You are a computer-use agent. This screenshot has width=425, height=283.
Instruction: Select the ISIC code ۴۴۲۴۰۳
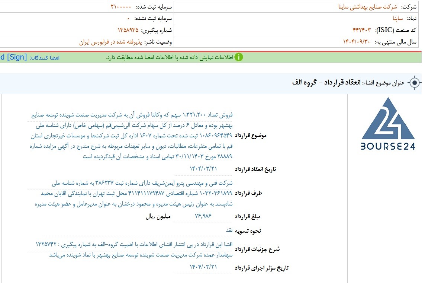point(361,30)
